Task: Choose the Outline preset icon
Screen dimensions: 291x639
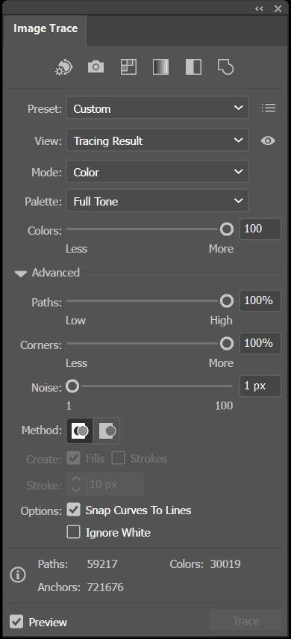Action: click(x=225, y=67)
